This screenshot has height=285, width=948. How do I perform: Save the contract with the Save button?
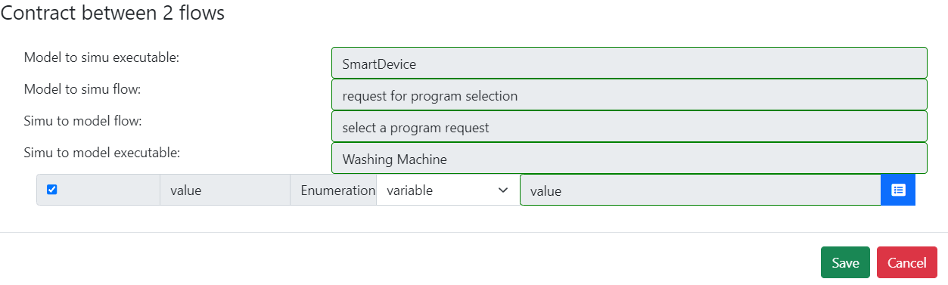tap(845, 262)
